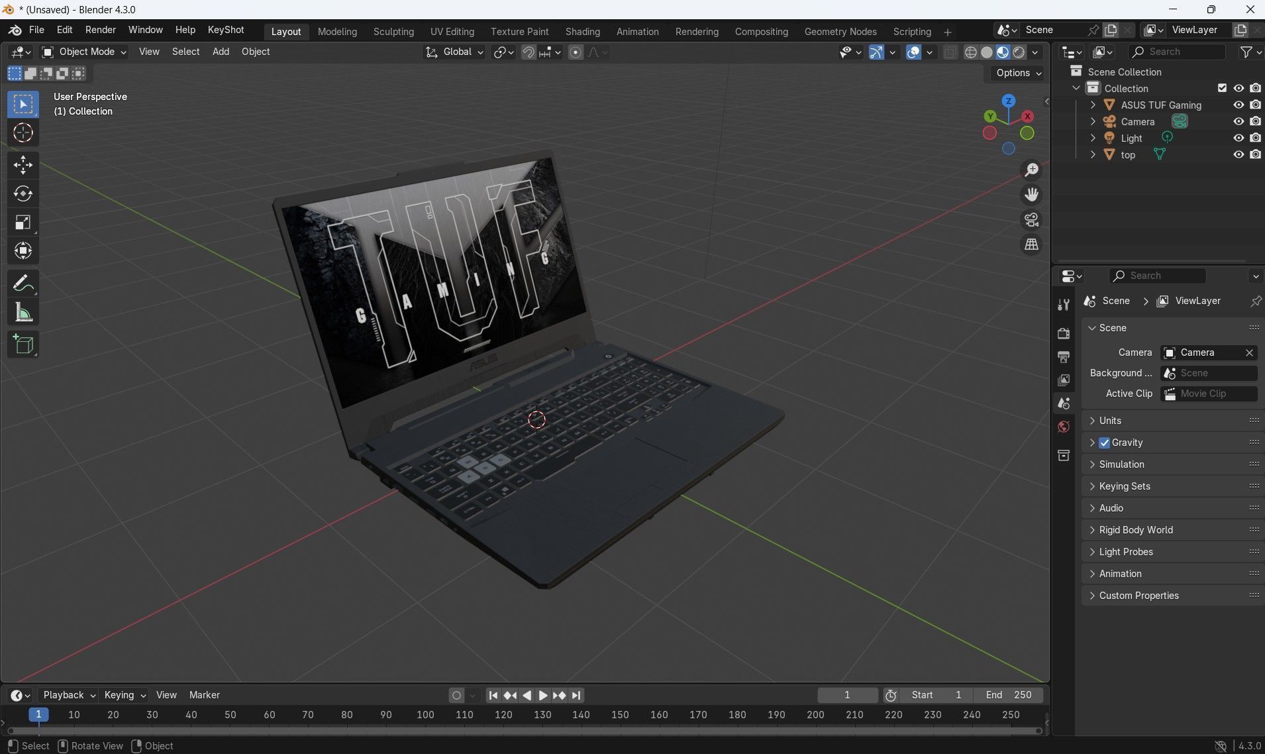Screen dimensions: 1265x754
Task: Exclude Collection from view layer checkbox
Action: [x=1222, y=88]
